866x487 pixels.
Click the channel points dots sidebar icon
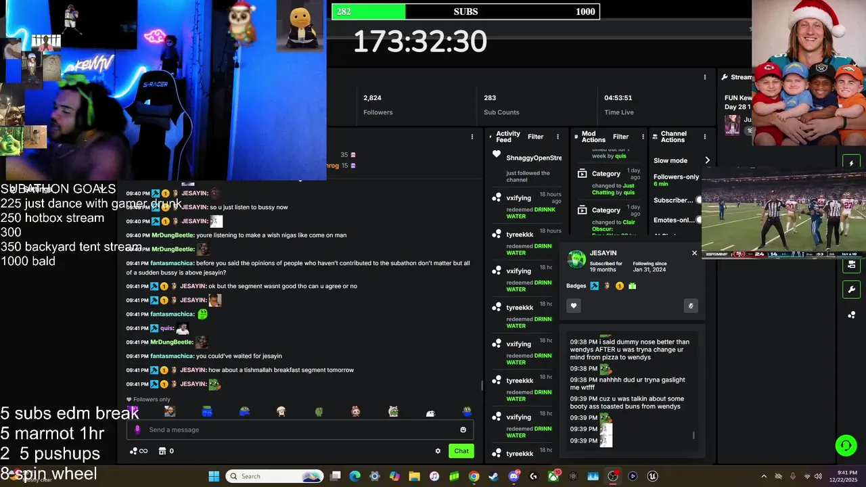(851, 315)
